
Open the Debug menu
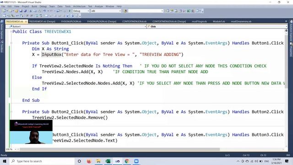point(43,6)
